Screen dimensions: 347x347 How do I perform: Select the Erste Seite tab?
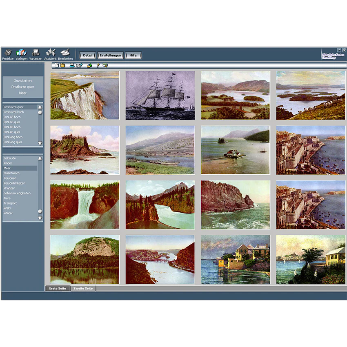[x=58, y=289]
